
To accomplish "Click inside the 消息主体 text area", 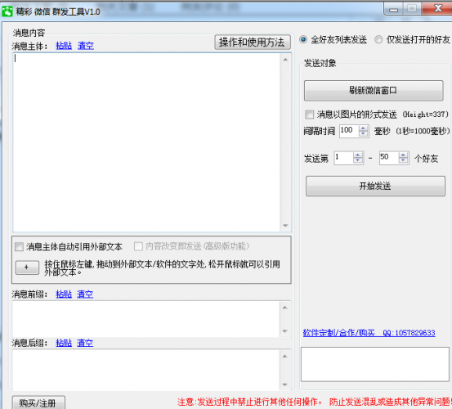I will pos(146,142).
